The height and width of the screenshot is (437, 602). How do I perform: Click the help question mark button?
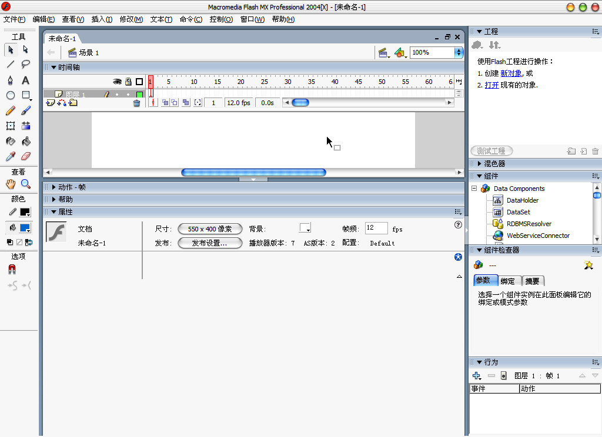[458, 225]
